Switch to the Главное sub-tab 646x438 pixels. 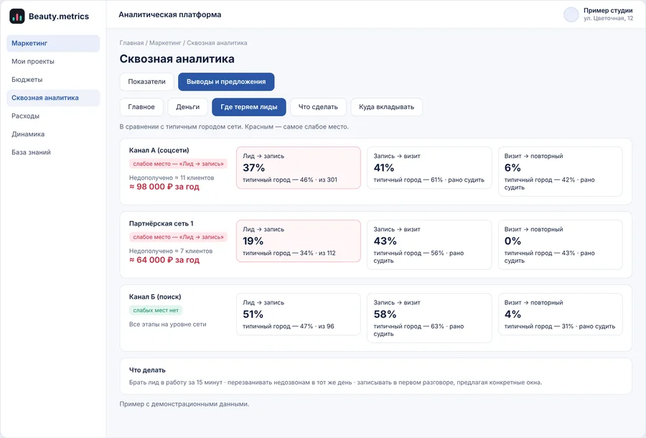141,107
